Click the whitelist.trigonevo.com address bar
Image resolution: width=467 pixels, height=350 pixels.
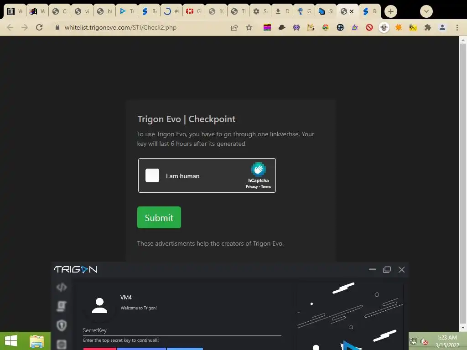pyautogui.click(x=120, y=27)
